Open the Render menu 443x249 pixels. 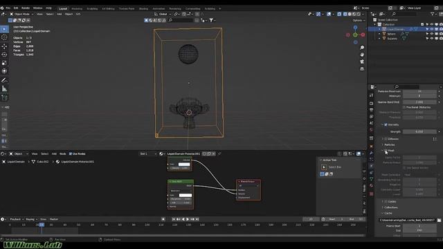coord(26,8)
